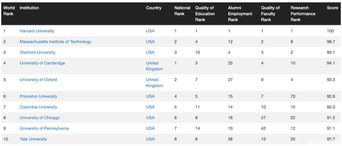342x146 pixels.
Task: Click the Columbia University link
Action: (x=38, y=107)
